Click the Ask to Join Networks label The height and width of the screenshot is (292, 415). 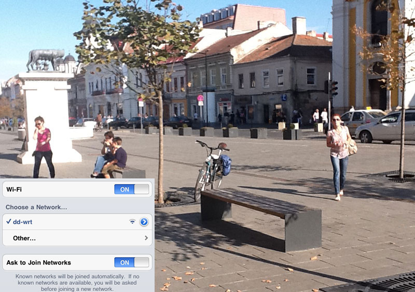[x=38, y=262]
